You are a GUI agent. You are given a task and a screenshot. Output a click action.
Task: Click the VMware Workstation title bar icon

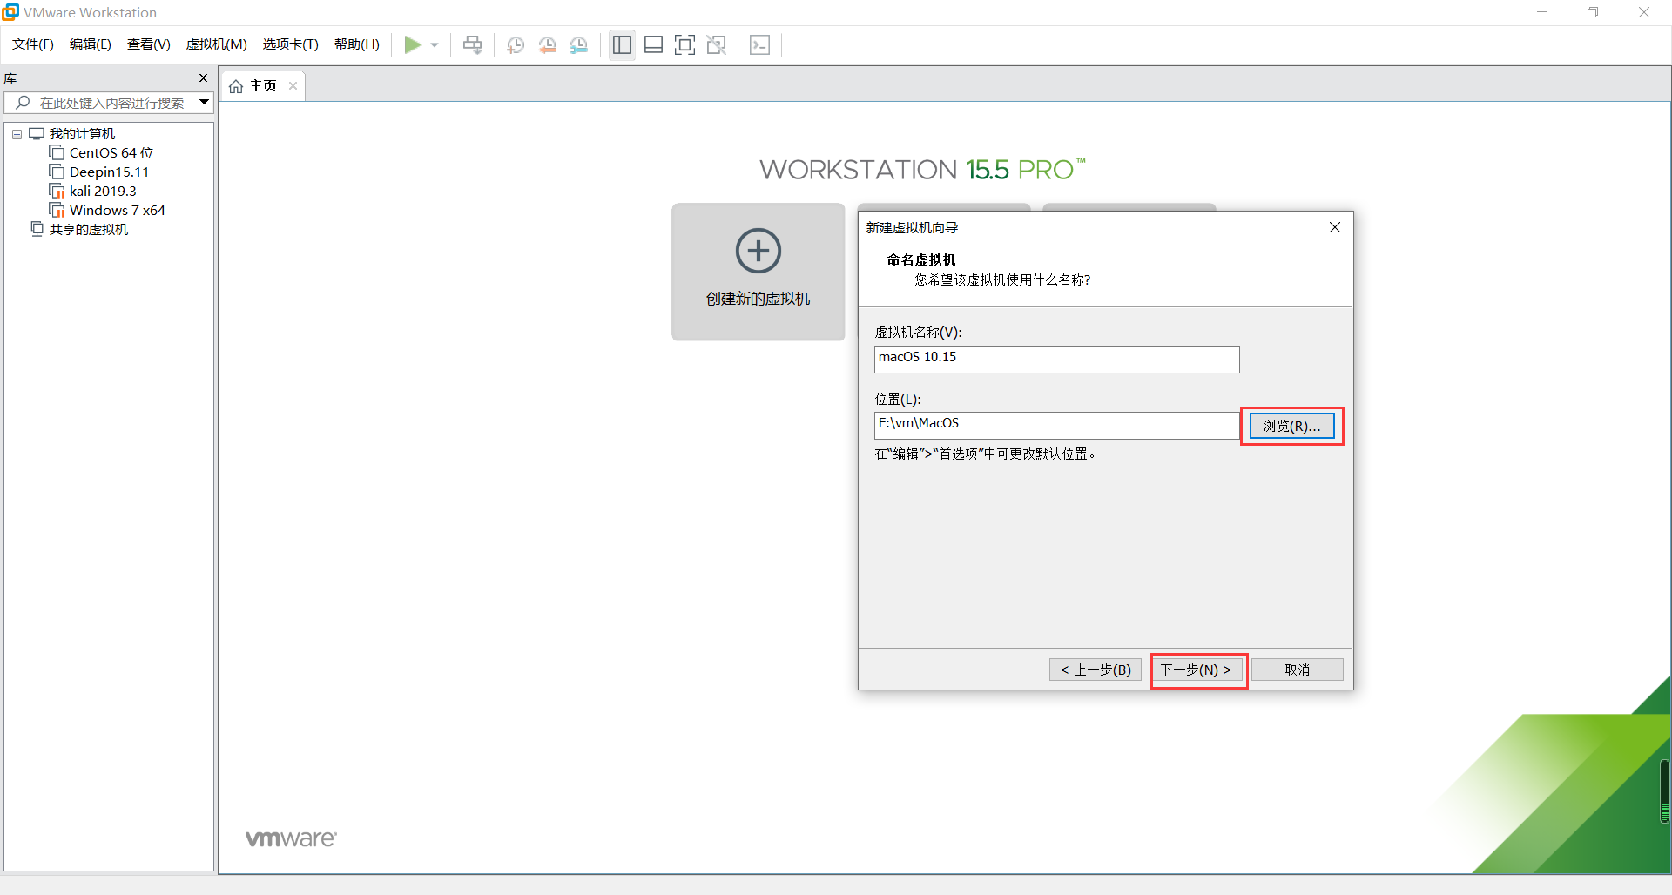10,12
